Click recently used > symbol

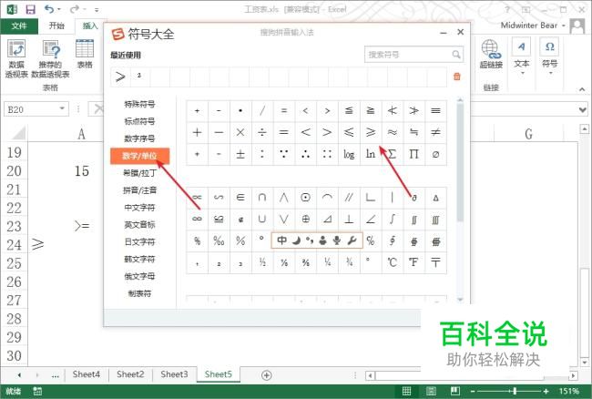point(120,77)
